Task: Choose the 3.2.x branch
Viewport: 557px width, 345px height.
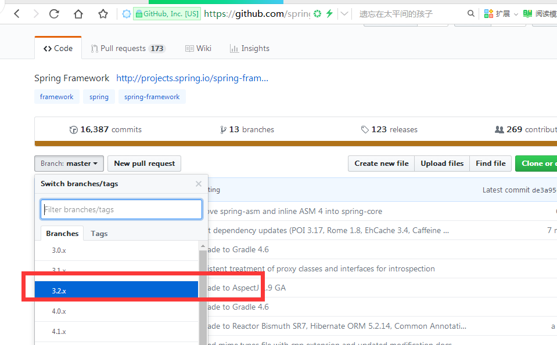Action: (x=117, y=290)
